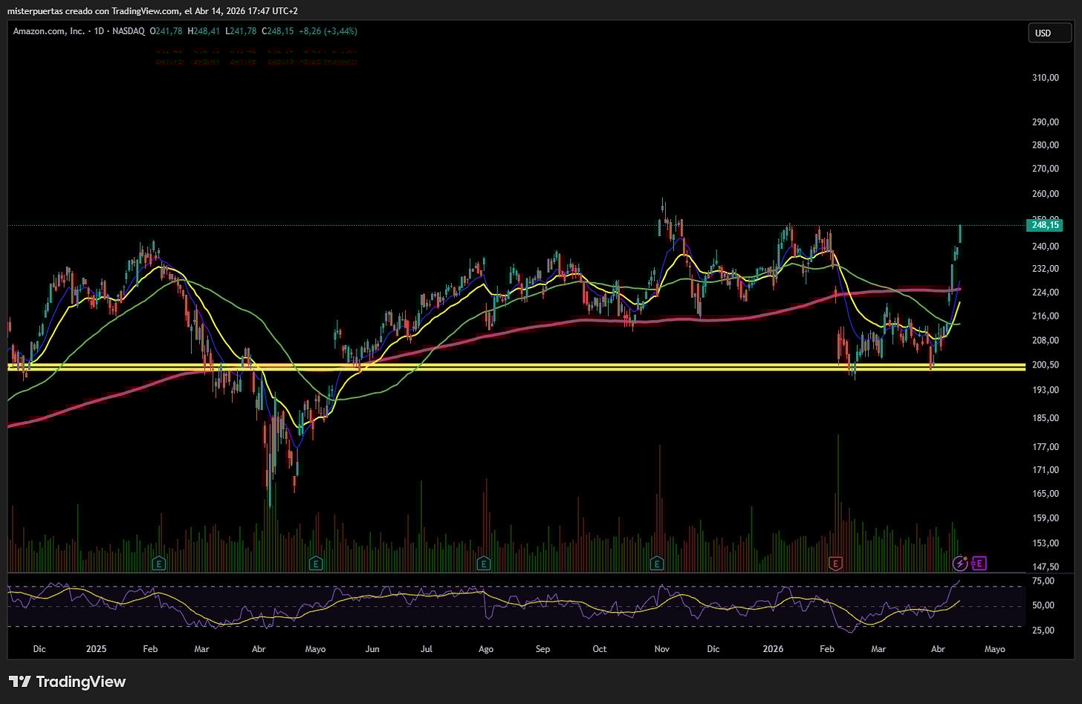Select the high value H248,41
Image resolution: width=1082 pixels, height=704 pixels.
coord(204,31)
